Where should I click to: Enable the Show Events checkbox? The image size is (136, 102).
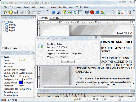[4, 48]
